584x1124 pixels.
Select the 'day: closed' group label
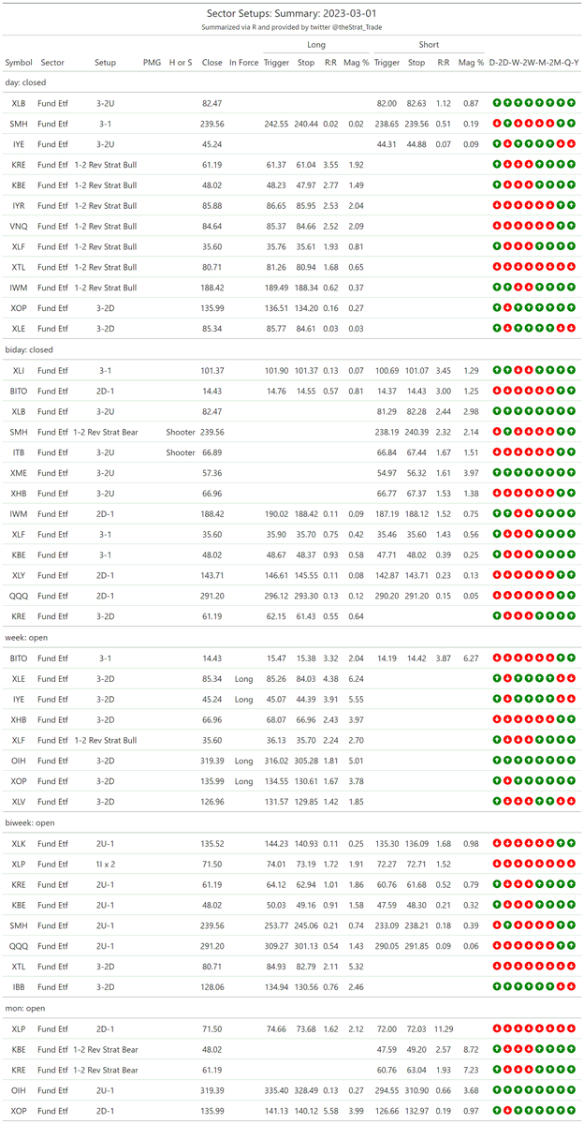tap(25, 82)
